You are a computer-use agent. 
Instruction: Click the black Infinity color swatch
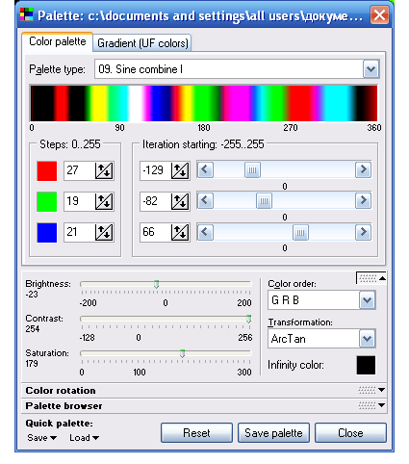click(x=366, y=365)
